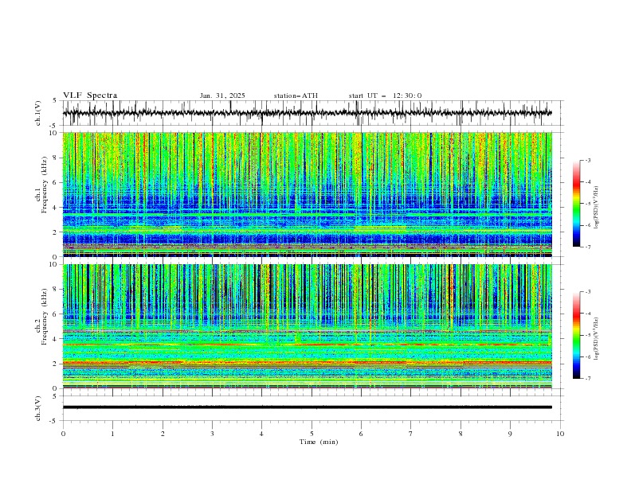Click the ch.2 PSD color scale bar

576,335
